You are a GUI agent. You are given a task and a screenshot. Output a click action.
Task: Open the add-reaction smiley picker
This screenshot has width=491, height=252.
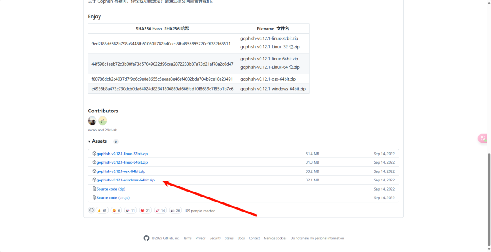[91, 210]
